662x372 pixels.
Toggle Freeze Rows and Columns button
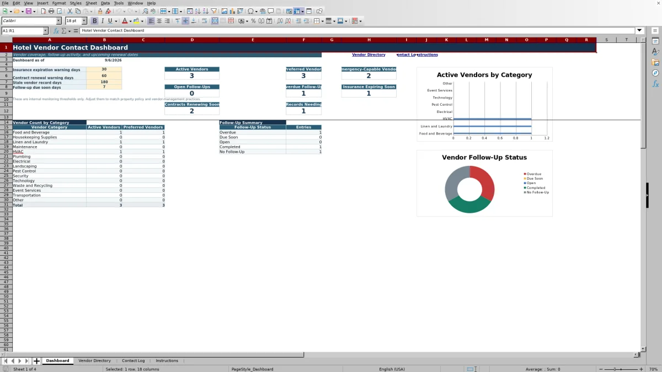click(296, 11)
